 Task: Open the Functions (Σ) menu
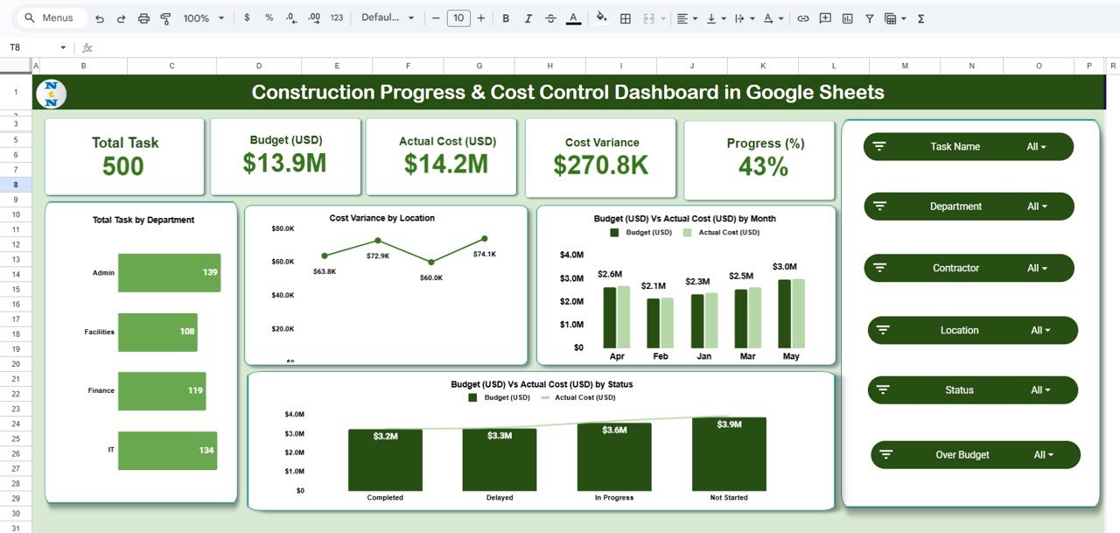coord(920,18)
